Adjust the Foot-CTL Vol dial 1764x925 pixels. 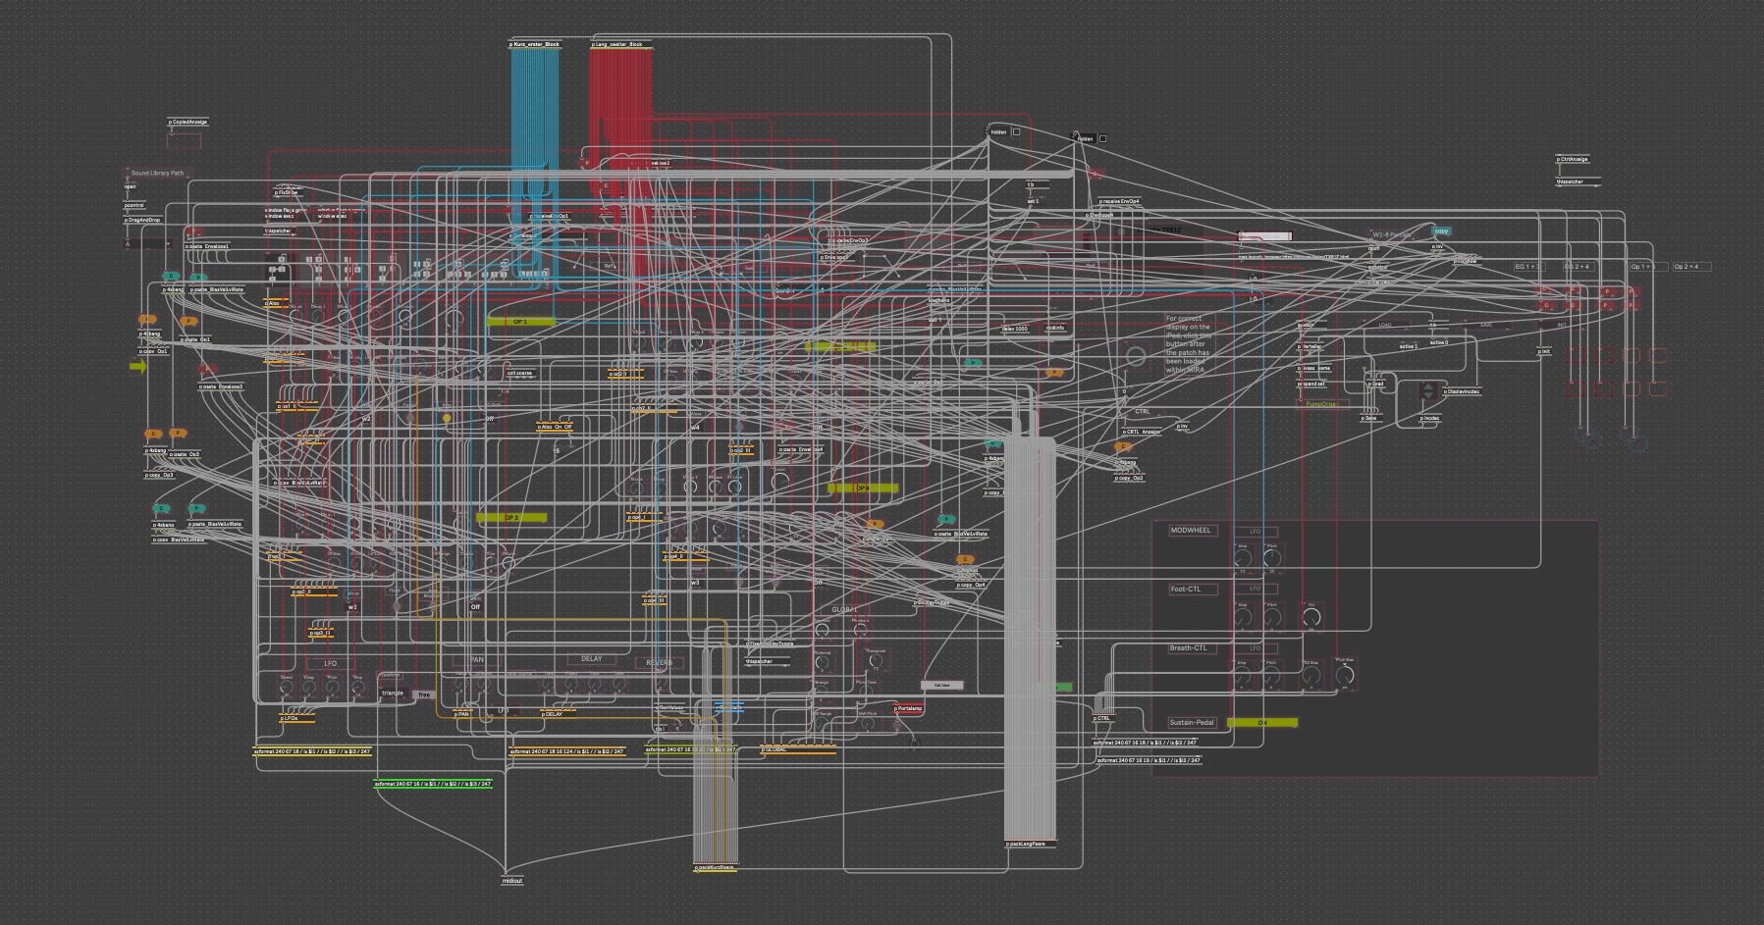tap(1311, 617)
